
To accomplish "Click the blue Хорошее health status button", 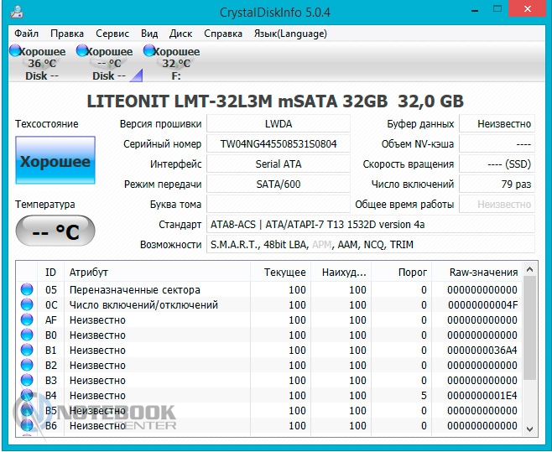I will click(55, 162).
